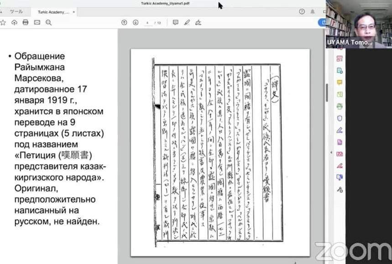
Task: Print the PDF document
Action: [x=26, y=21]
